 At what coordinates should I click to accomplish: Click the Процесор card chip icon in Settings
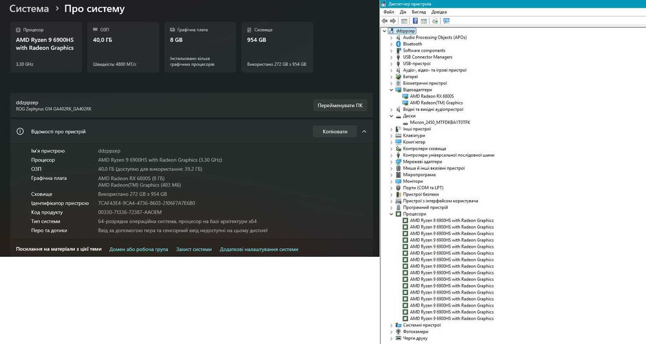(18, 30)
